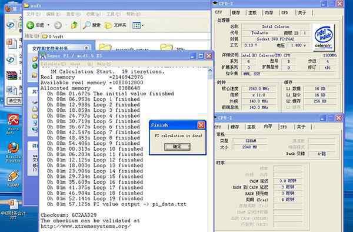This screenshot has width=353, height=232.
Task: Open the Avira AntiVir desktop shortcut
Action: (x=13, y=124)
